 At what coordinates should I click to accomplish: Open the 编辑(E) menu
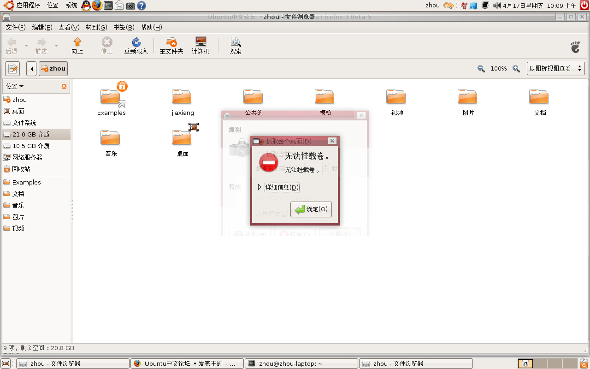click(x=42, y=27)
